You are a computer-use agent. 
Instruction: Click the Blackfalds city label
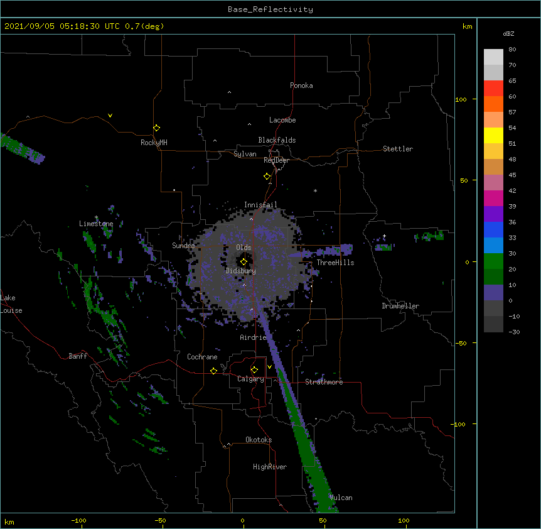277,140
